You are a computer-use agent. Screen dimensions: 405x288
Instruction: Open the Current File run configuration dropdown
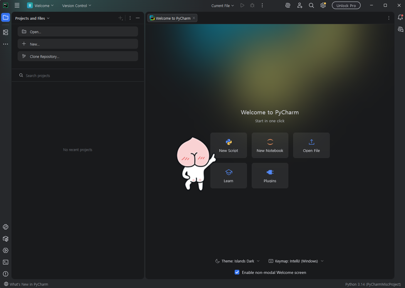223,6
